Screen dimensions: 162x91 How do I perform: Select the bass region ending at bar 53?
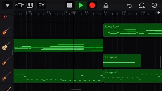click(x=58, y=76)
